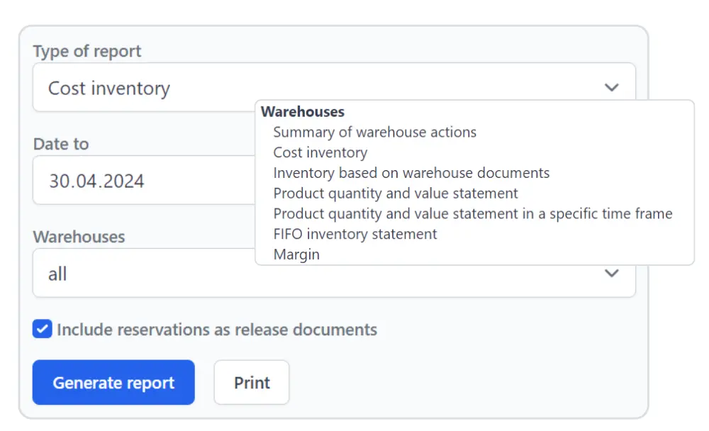Choose FIFO inventory statement report

pos(355,234)
